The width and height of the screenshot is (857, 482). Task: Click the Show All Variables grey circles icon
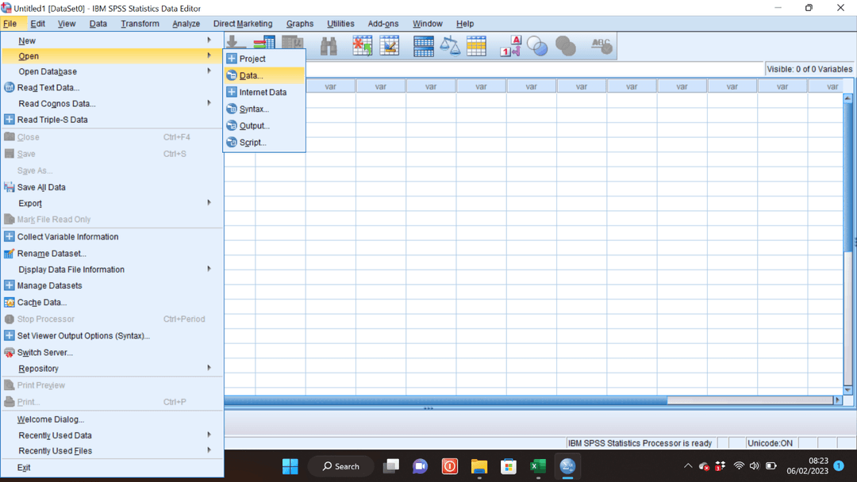point(566,47)
